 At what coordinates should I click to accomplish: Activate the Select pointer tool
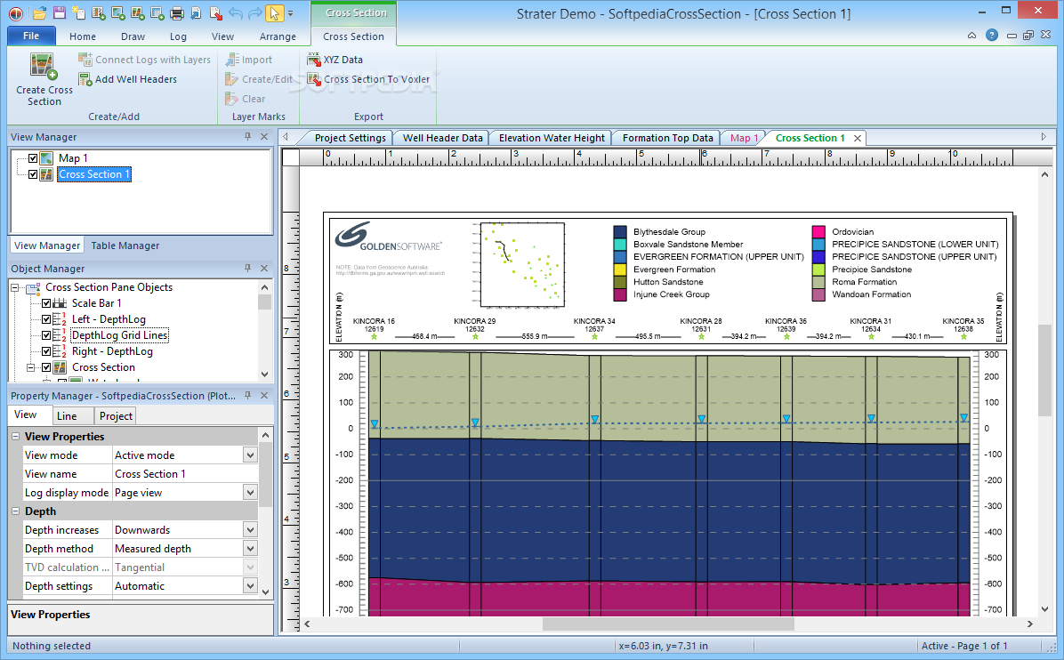click(274, 12)
